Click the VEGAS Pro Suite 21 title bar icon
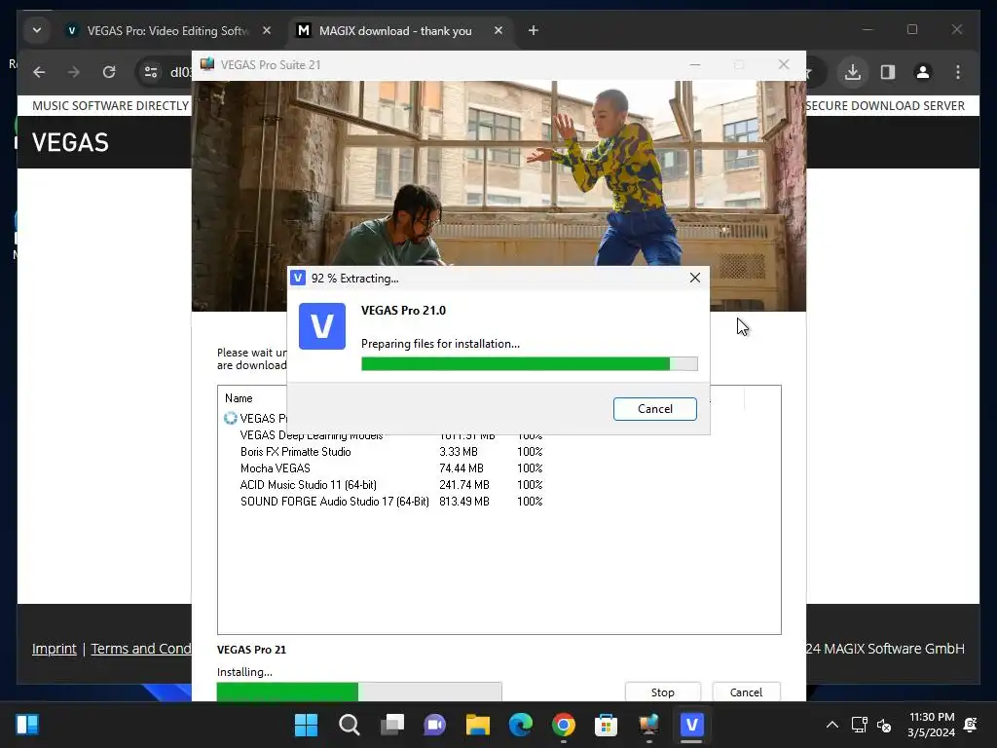The height and width of the screenshot is (748, 997). 207,65
